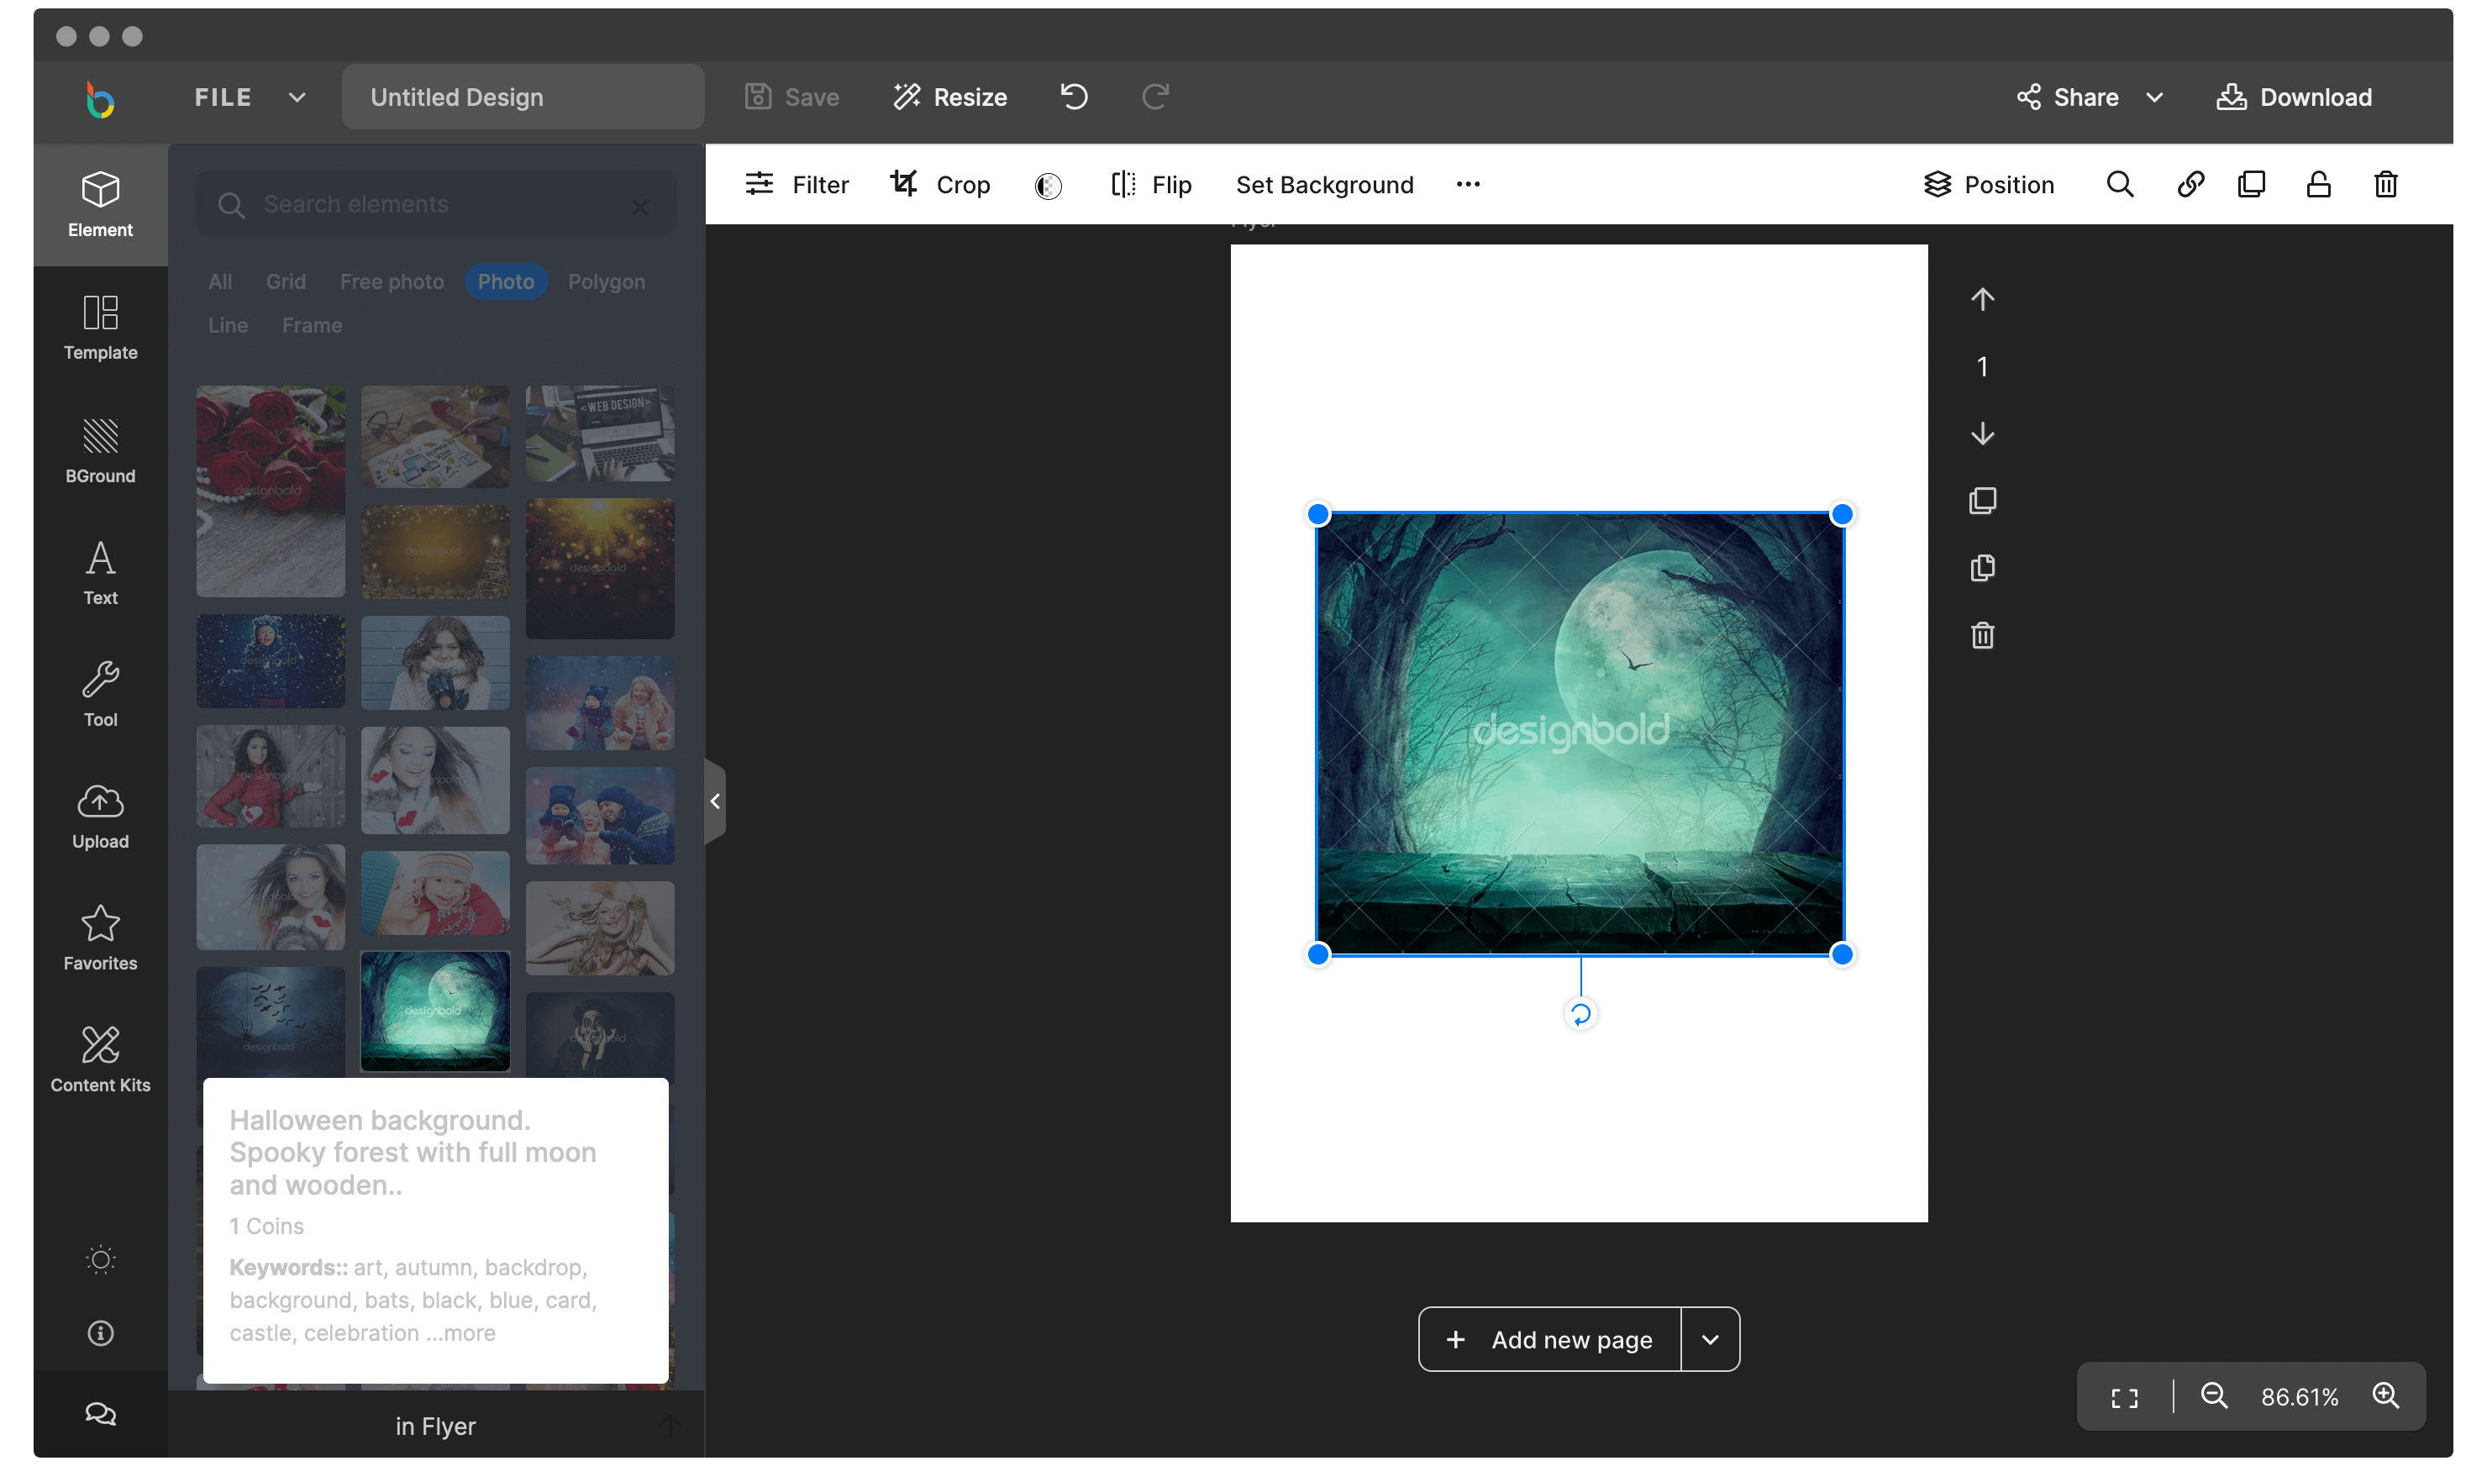
Task: Open the more options ellipsis
Action: (x=1468, y=185)
